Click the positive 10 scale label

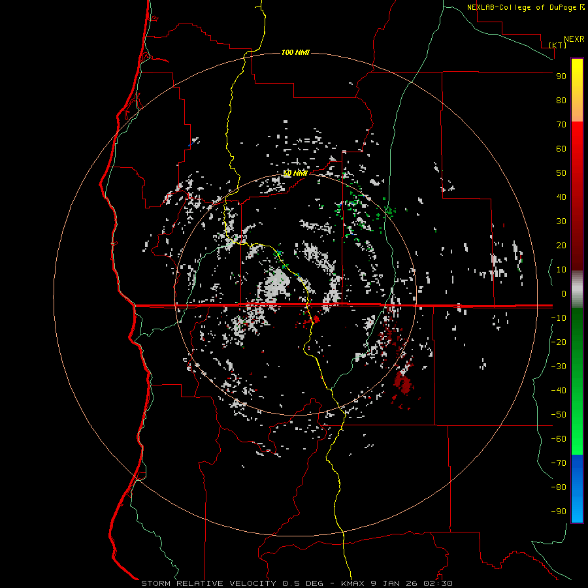coord(561,270)
